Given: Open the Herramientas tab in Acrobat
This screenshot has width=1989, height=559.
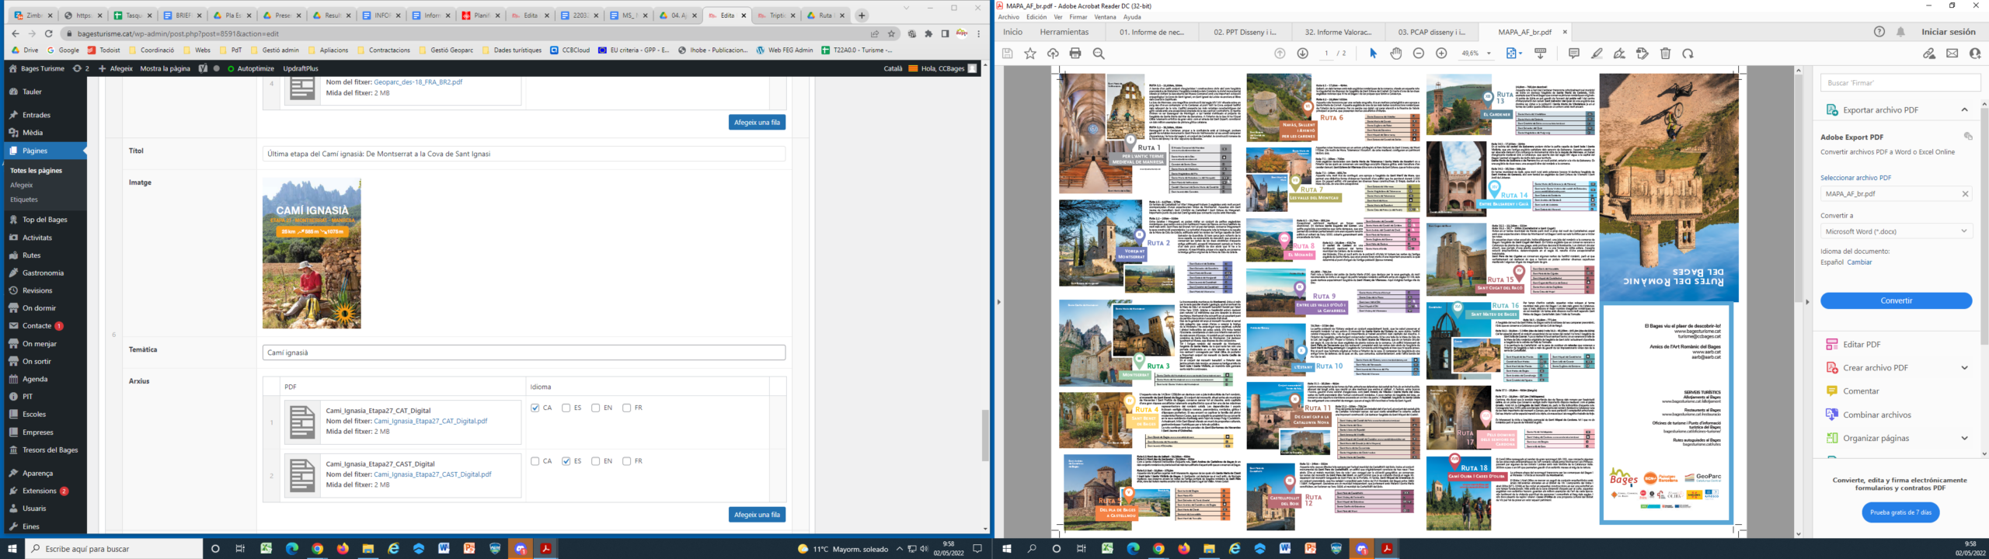Looking at the screenshot, I should pos(1064,32).
